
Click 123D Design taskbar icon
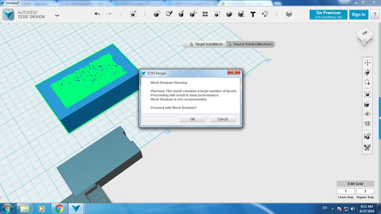pos(76,209)
